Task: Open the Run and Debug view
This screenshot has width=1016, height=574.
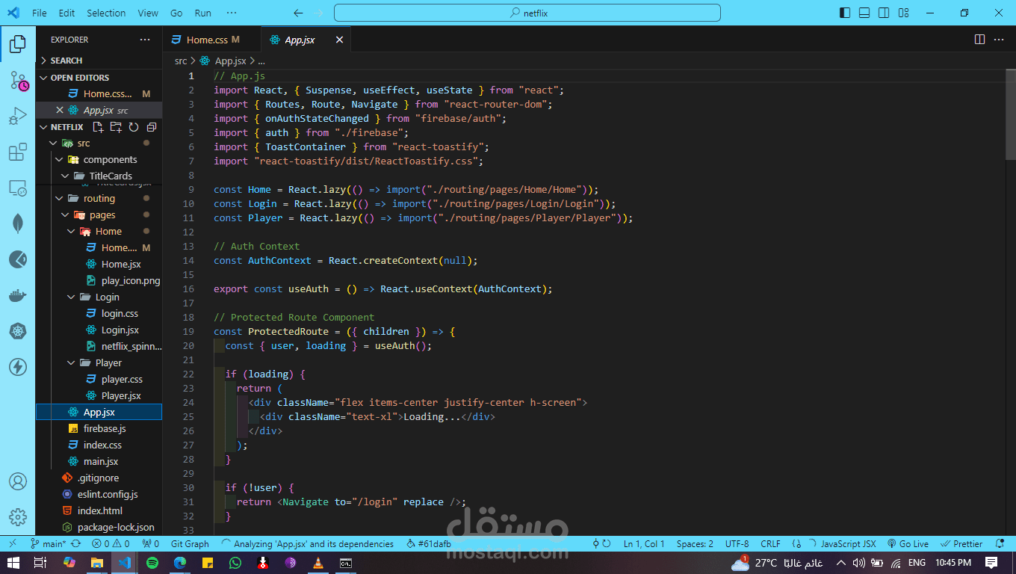Action: coord(18,117)
